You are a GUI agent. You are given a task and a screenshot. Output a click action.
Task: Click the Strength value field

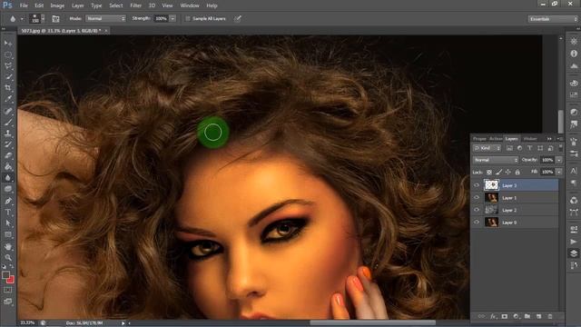click(161, 18)
